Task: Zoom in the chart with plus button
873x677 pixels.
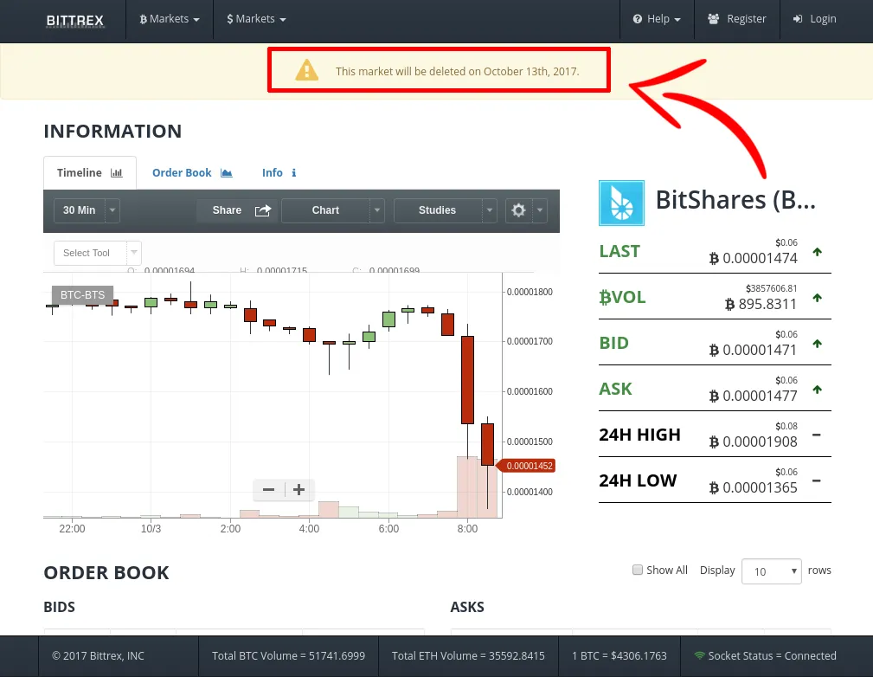Action: click(x=299, y=490)
